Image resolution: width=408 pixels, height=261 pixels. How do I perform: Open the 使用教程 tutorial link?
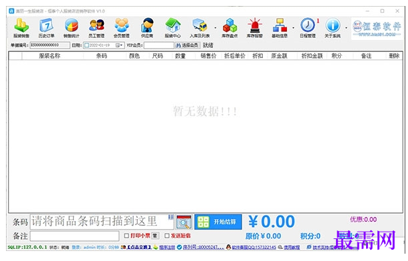292,247
